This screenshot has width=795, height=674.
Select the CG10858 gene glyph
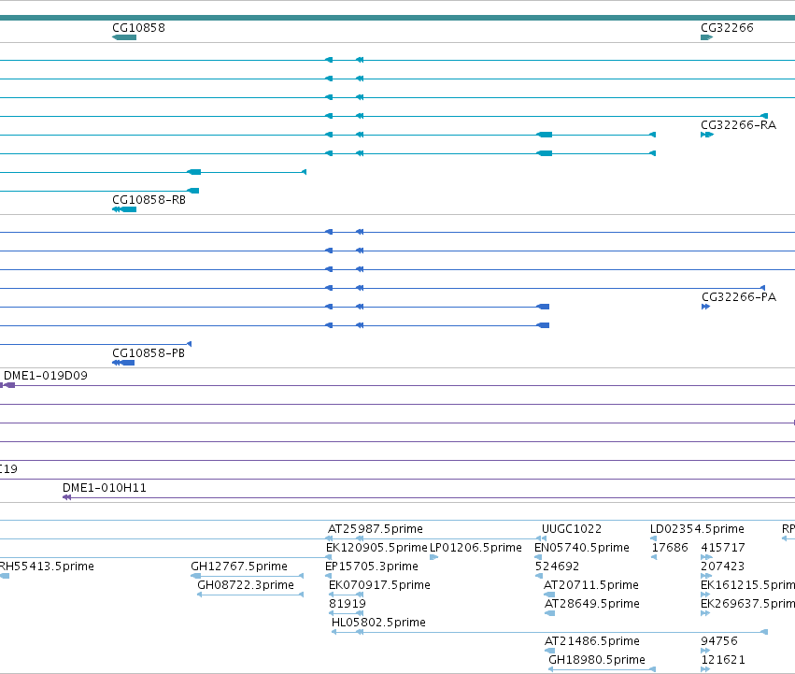point(124,37)
